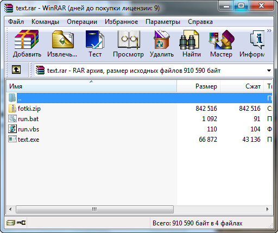Image resolution: width=278 pixels, height=233 pixels.
Task: Click the parent folder ".." icon
Action: pyautogui.click(x=12, y=98)
